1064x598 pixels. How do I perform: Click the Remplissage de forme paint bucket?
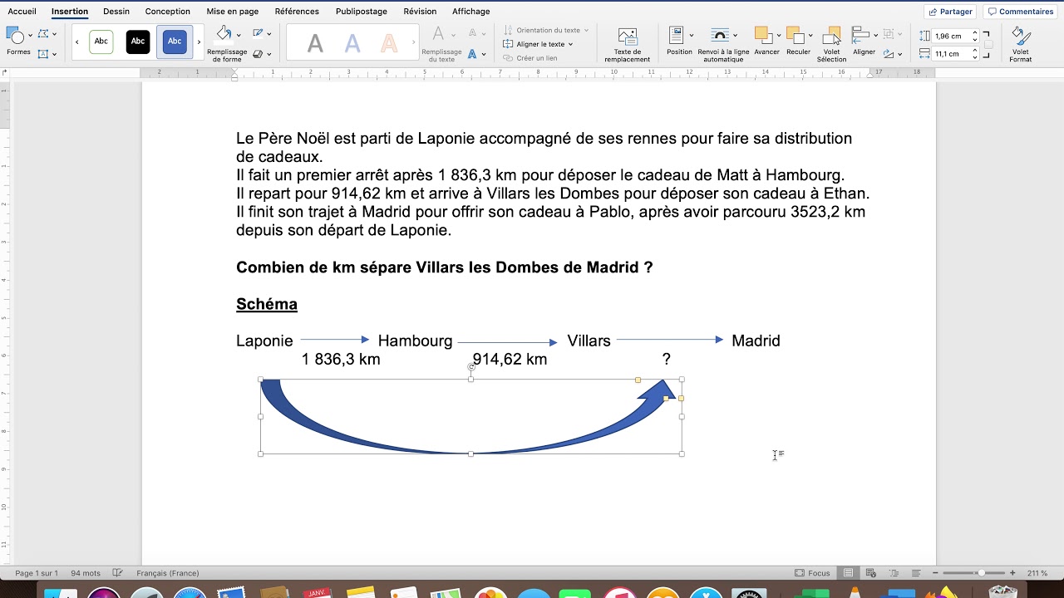tap(224, 35)
